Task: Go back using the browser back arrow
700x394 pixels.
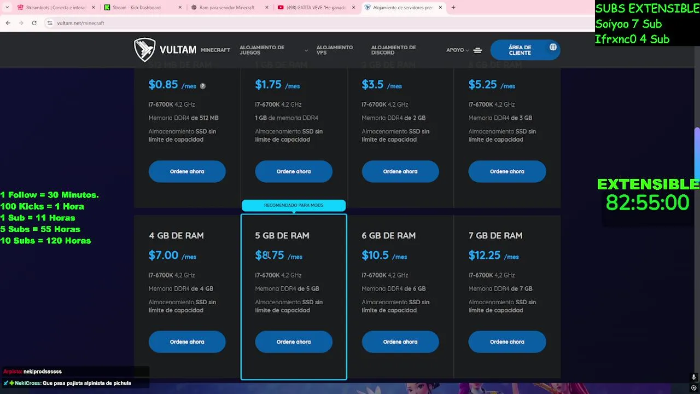Action: [x=8, y=23]
